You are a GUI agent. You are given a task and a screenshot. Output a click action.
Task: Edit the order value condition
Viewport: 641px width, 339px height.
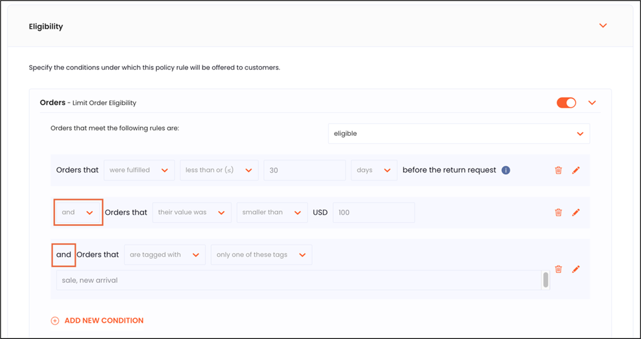pyautogui.click(x=576, y=212)
